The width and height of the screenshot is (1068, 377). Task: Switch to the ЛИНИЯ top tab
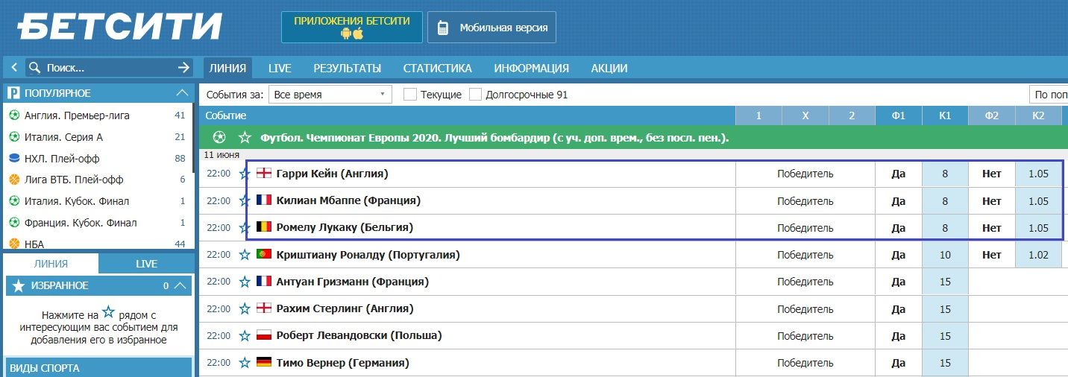[x=227, y=68]
